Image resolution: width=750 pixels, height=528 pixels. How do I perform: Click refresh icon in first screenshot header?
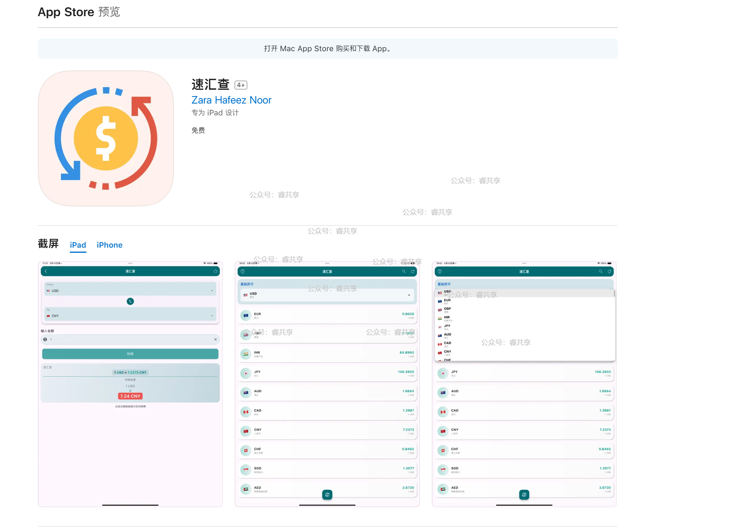click(x=215, y=271)
